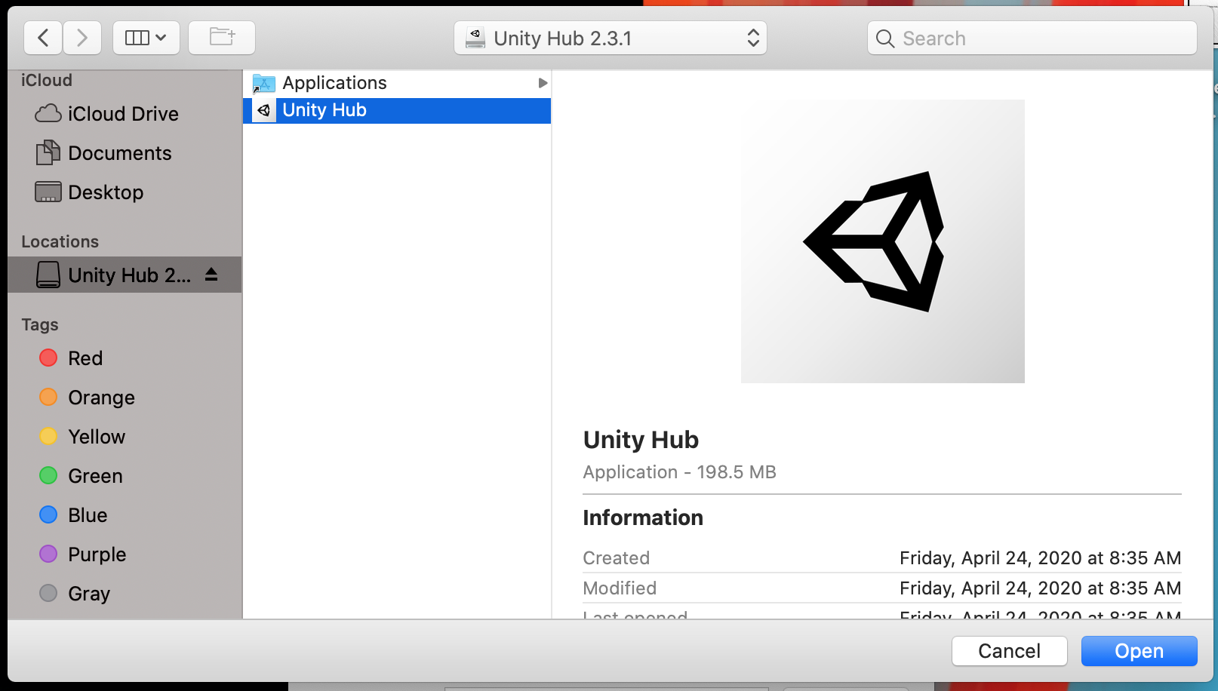Screen dimensions: 1218x691
Task: Select Documents in the sidebar
Action: click(x=104, y=153)
